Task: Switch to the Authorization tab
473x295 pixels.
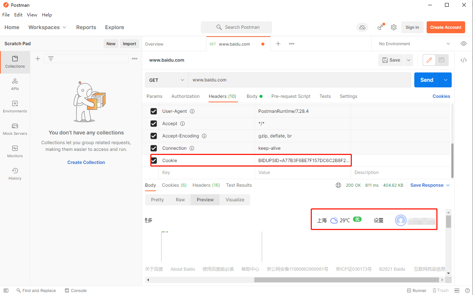Action: pyautogui.click(x=185, y=96)
